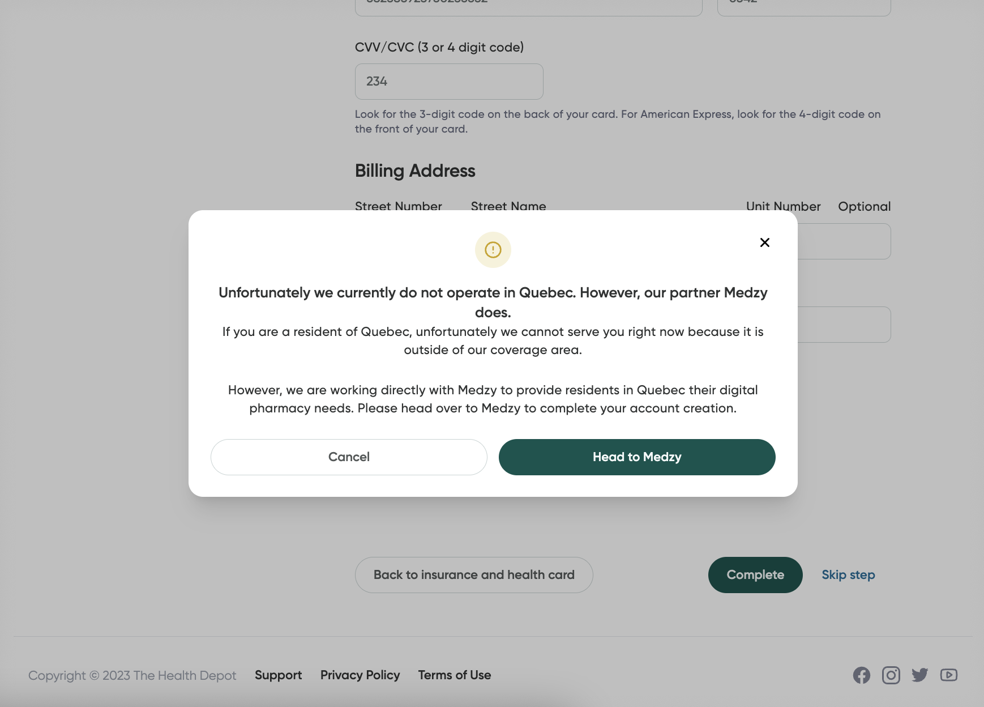Screen dimensions: 984x707
Task: View the Terms of Use link
Action: click(454, 675)
